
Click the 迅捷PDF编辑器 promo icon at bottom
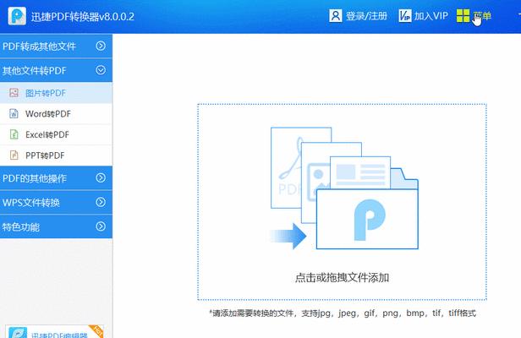[18, 333]
